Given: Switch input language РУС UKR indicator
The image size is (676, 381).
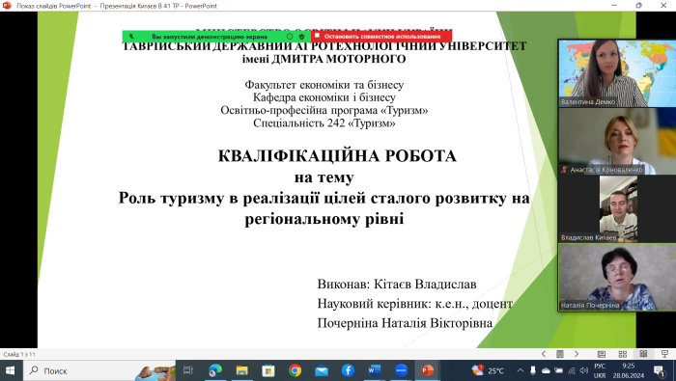Looking at the screenshot, I should tap(600, 370).
